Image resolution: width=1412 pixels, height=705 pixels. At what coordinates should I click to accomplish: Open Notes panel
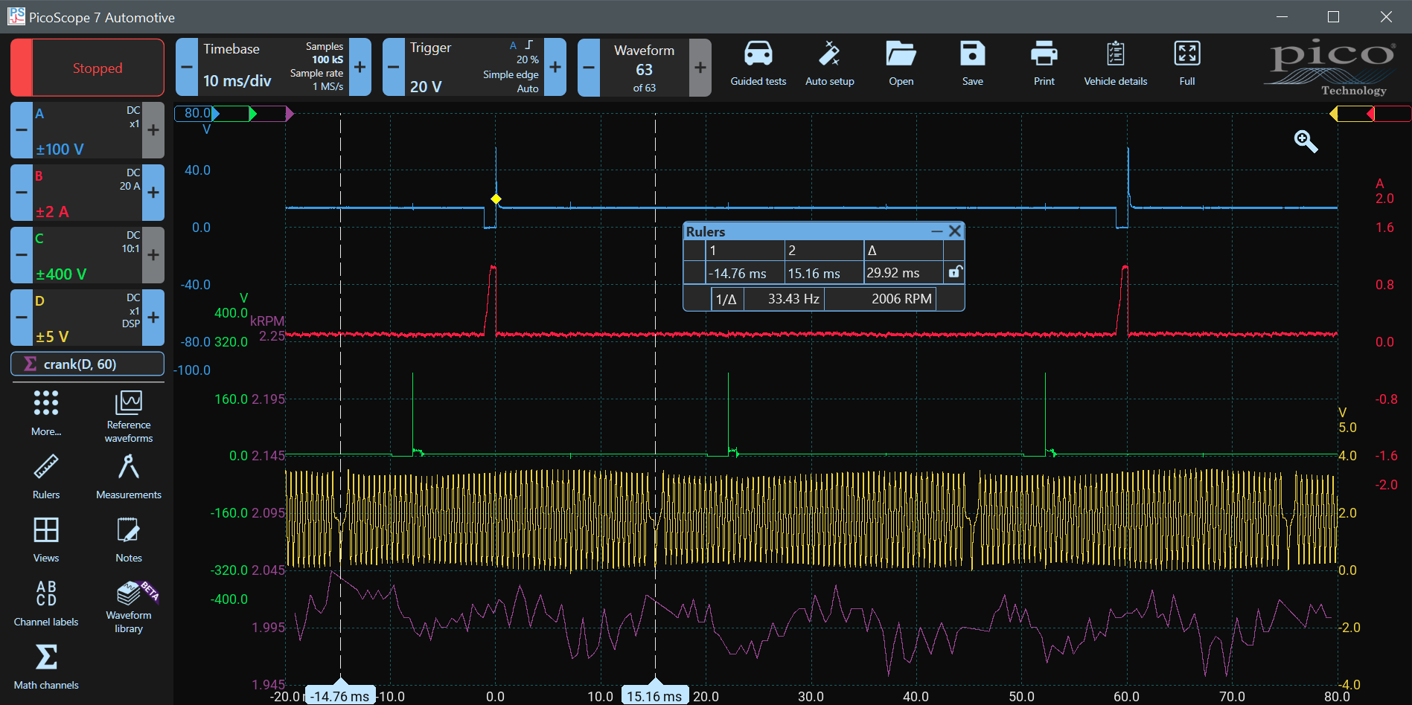129,541
